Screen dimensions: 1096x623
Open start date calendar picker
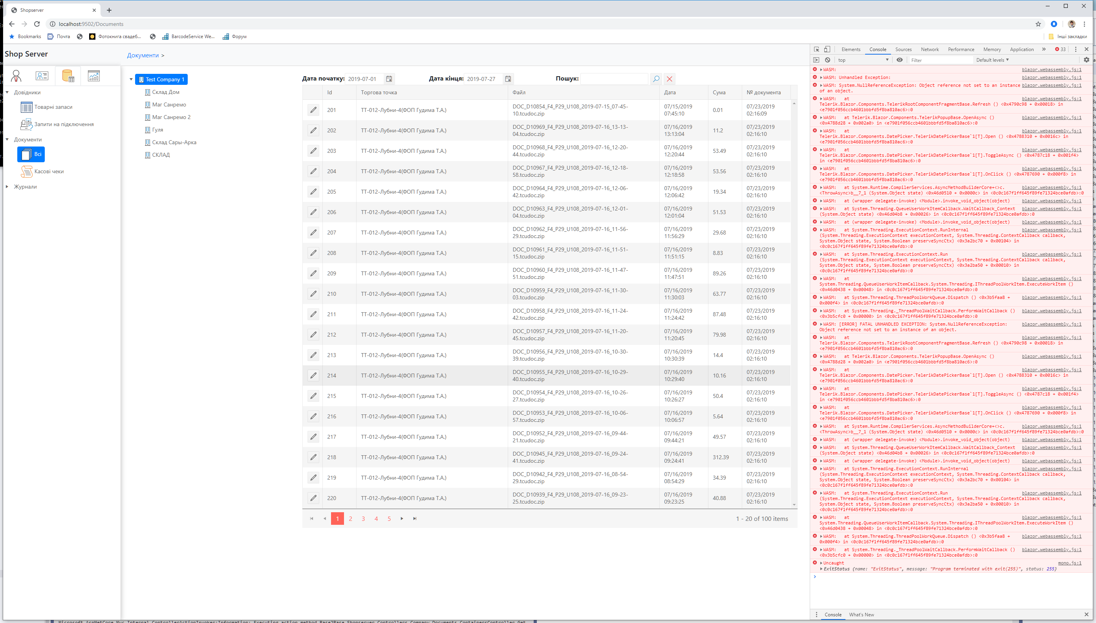pos(389,79)
